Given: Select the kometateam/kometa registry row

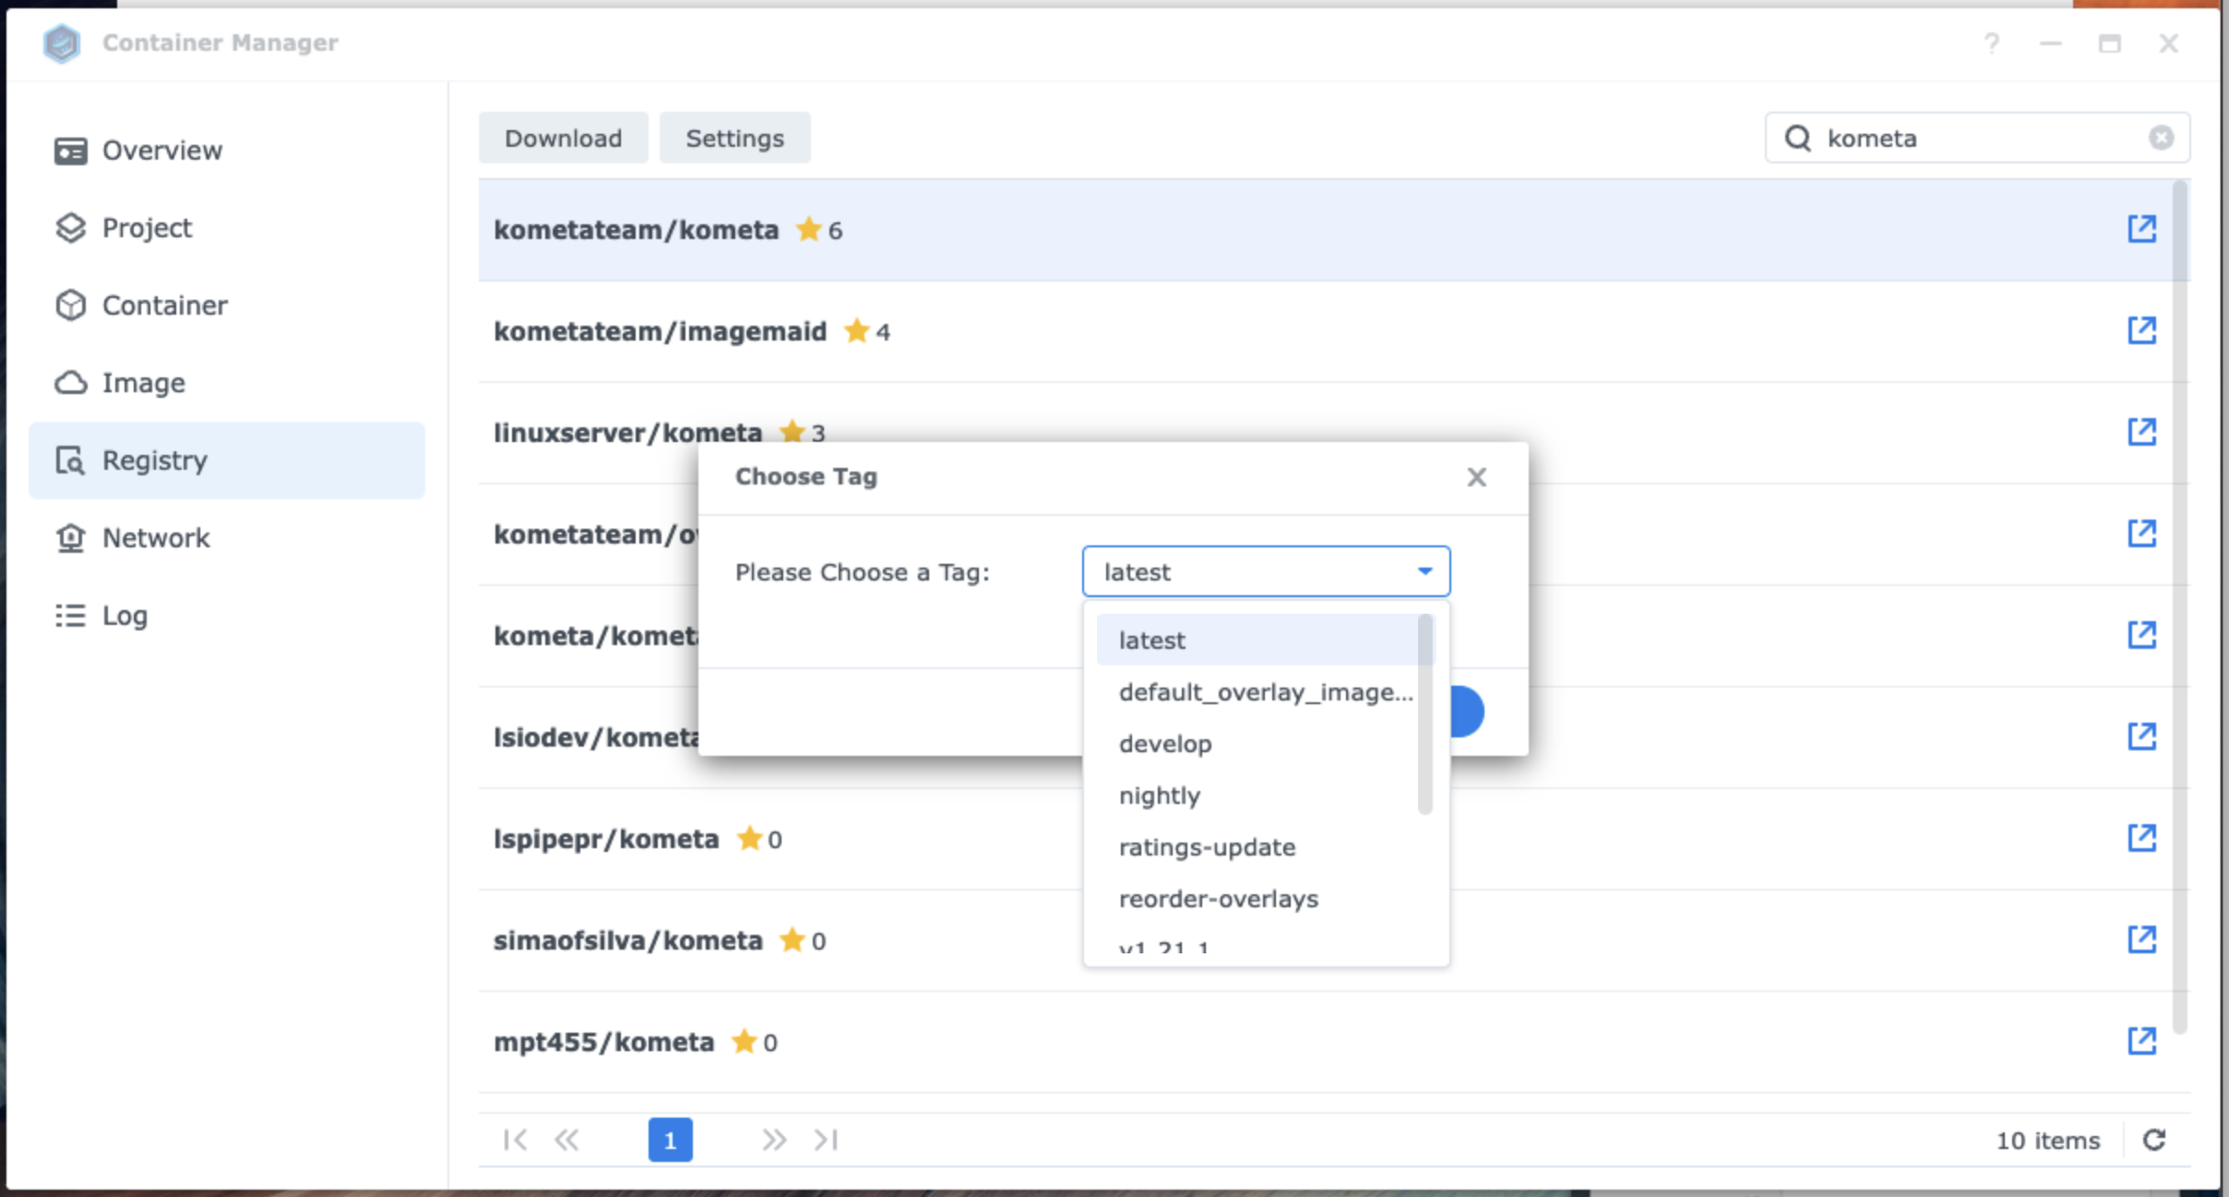Looking at the screenshot, I should (x=1334, y=230).
